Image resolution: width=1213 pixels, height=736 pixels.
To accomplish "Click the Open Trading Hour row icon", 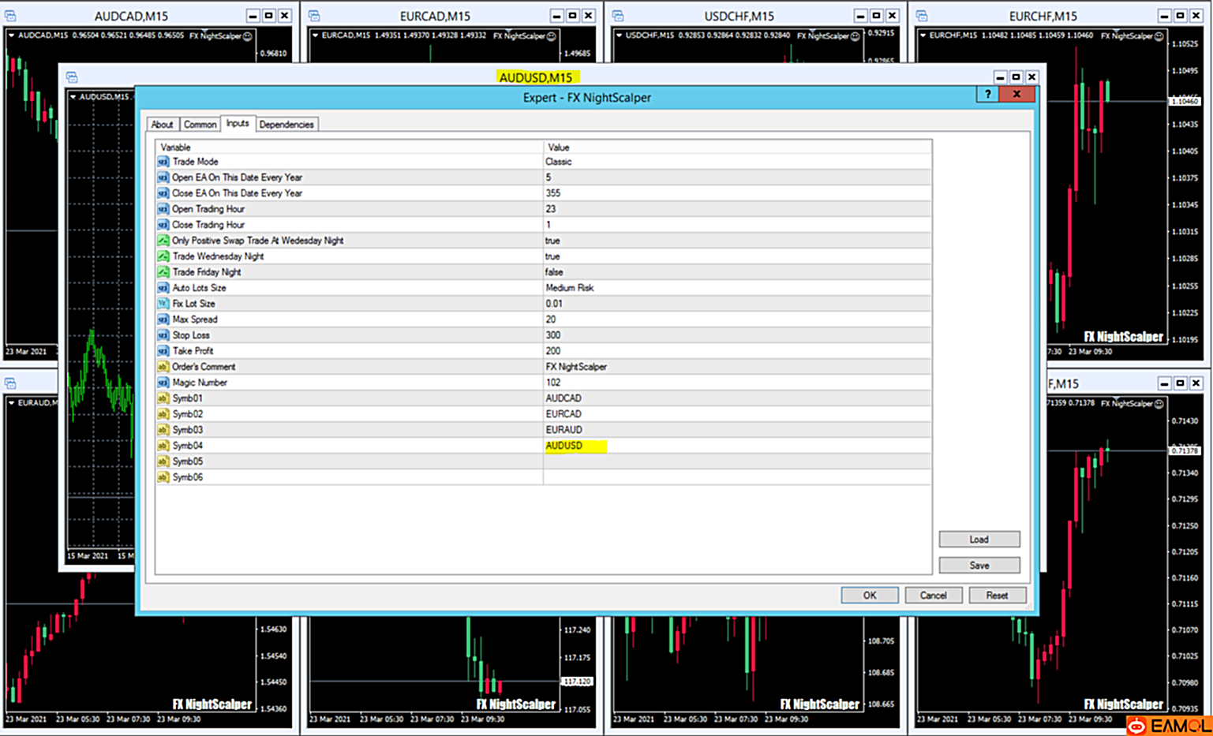I will [x=163, y=209].
